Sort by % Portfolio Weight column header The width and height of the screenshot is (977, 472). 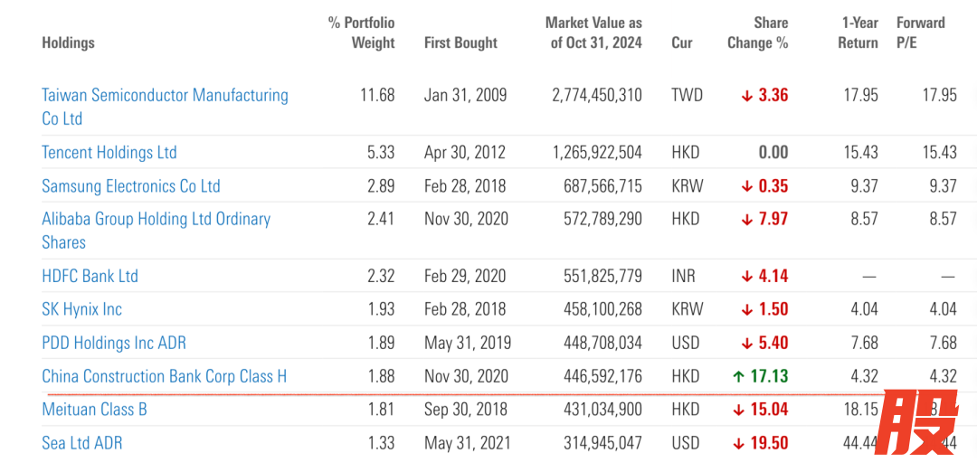click(362, 33)
